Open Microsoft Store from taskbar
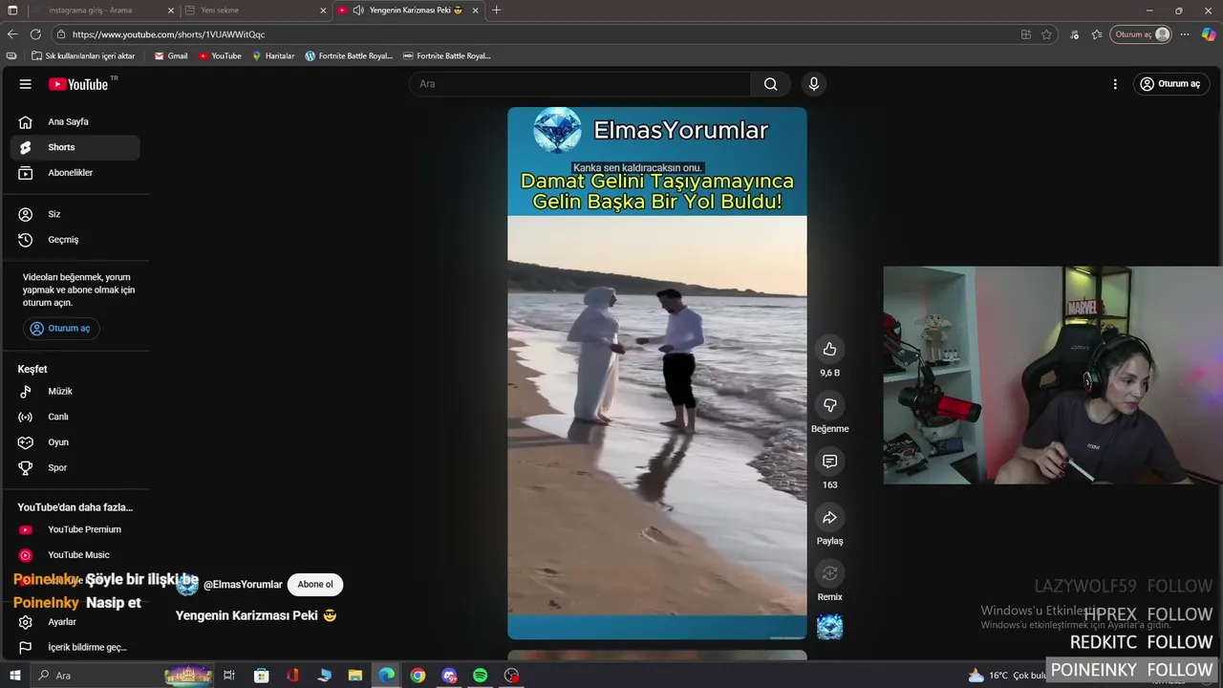Viewport: 1223px width, 688px height. point(261,676)
